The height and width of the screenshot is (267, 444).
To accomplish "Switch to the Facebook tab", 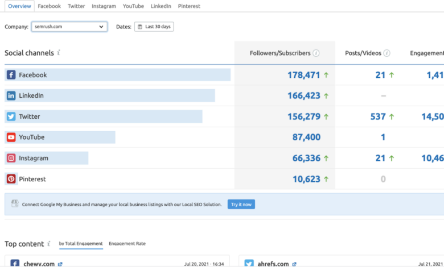I will [x=50, y=6].
